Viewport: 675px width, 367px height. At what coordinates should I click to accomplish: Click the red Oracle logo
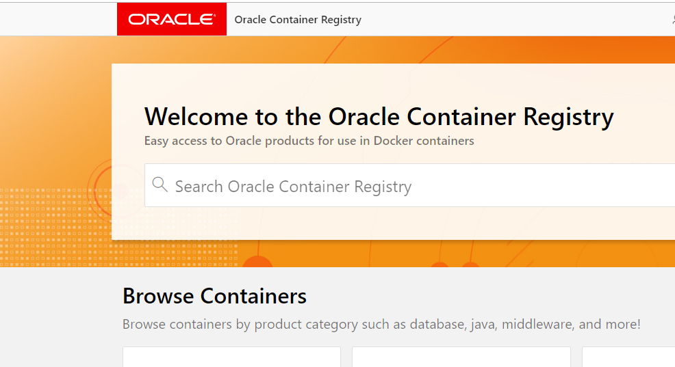tap(171, 19)
